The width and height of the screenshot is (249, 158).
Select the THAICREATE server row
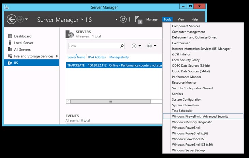tap(114, 65)
